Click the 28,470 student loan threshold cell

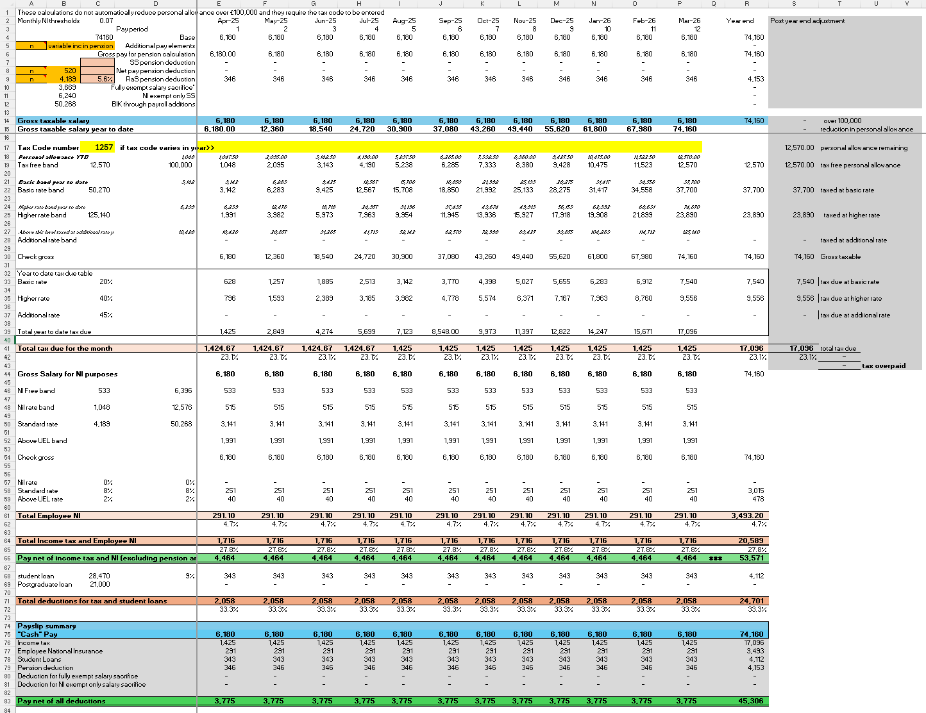click(x=99, y=576)
